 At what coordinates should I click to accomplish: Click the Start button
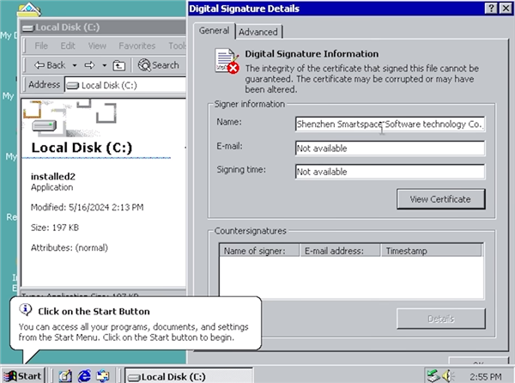[23, 375]
